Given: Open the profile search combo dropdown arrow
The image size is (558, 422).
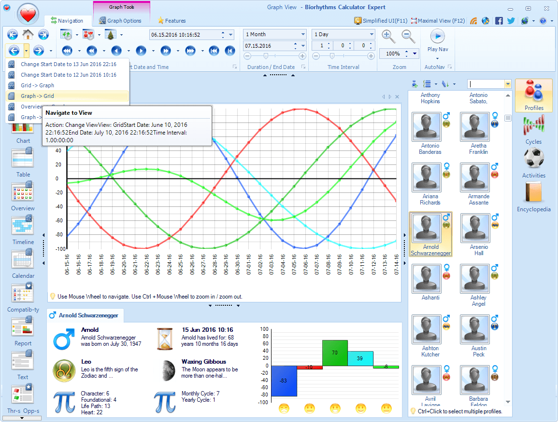Looking at the screenshot, I should click(508, 84).
